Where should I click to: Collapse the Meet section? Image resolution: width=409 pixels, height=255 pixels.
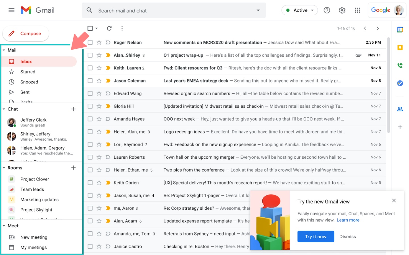point(4,226)
